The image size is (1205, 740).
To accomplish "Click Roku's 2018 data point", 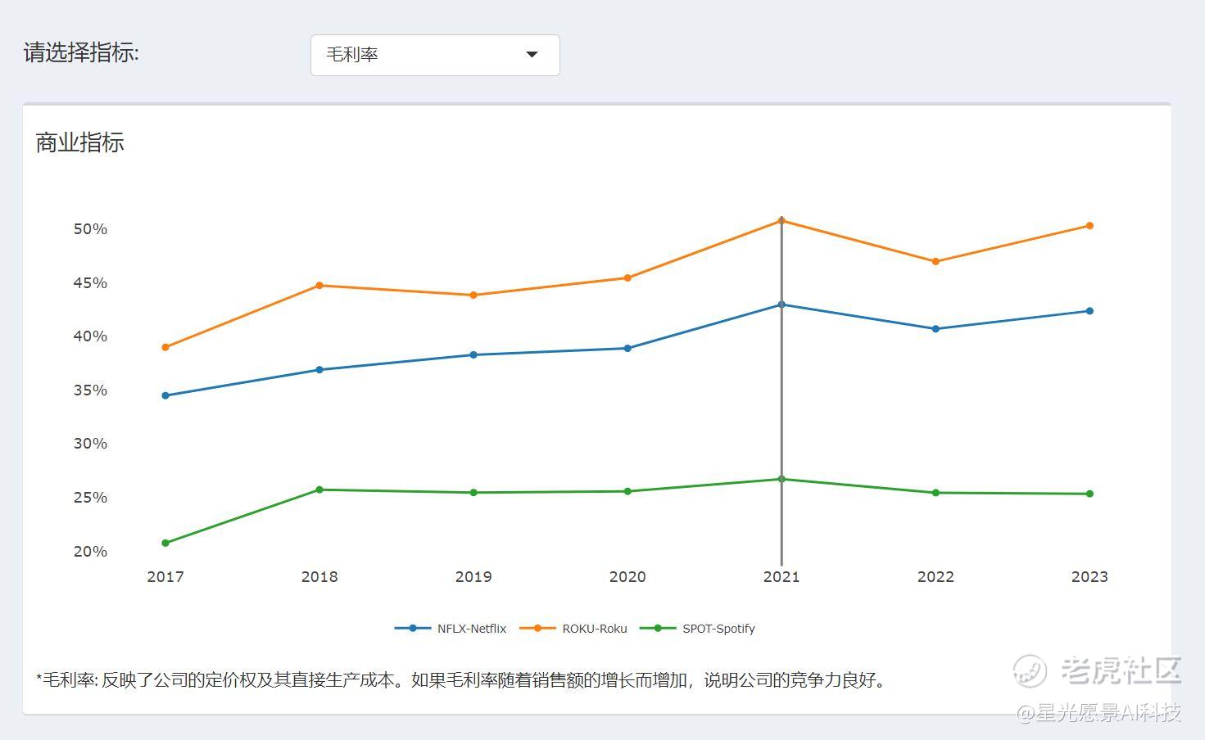I will (319, 286).
